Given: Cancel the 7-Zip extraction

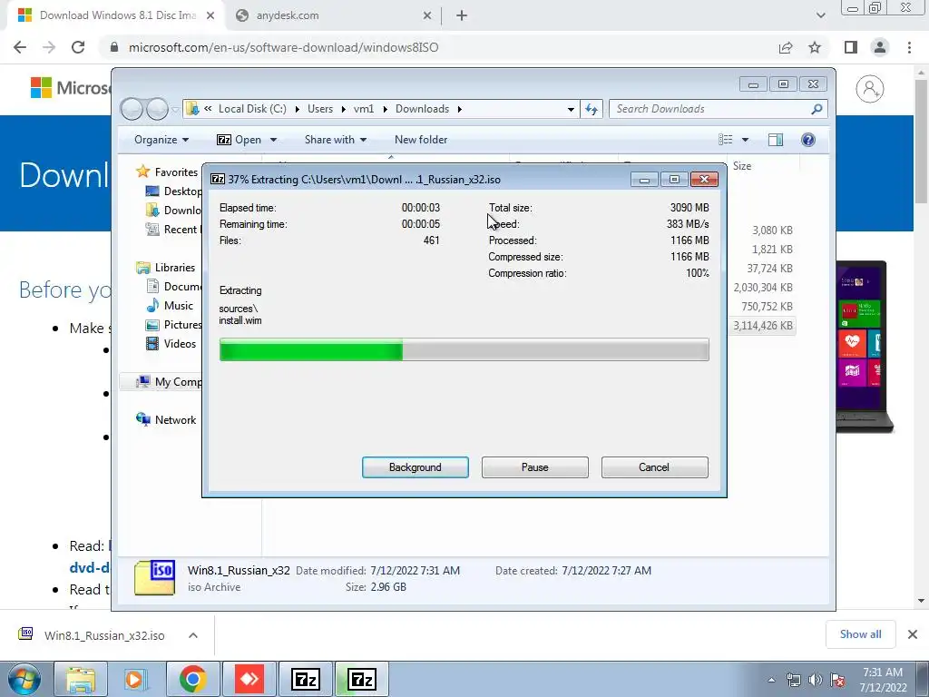Looking at the screenshot, I should pos(654,467).
